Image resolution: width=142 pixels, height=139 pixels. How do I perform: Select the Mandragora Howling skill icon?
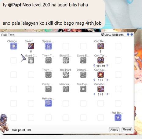click(66, 89)
